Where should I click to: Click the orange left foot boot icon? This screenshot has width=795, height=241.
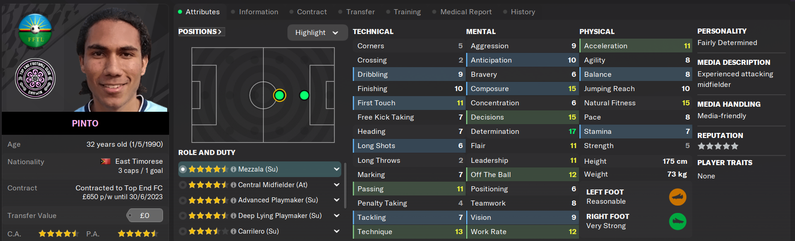678,197
